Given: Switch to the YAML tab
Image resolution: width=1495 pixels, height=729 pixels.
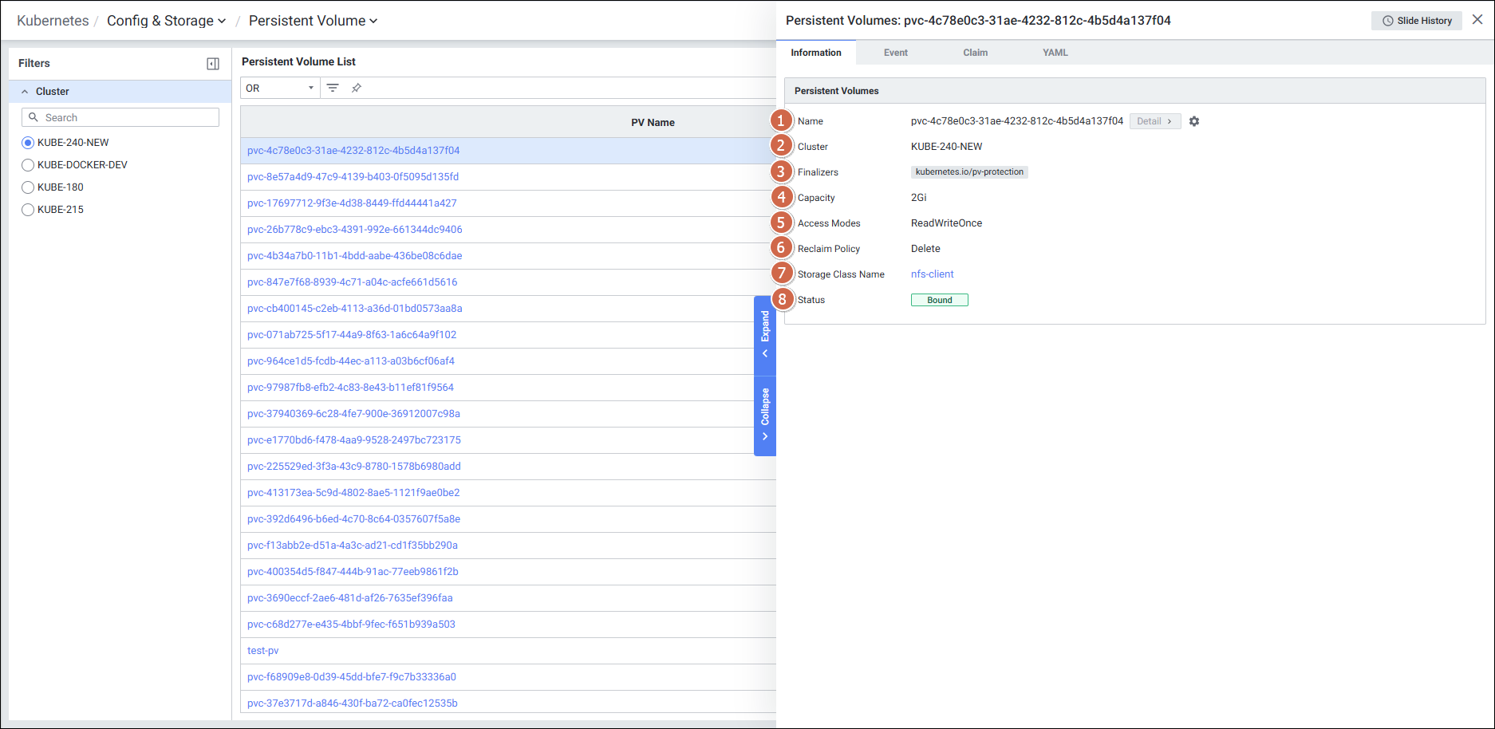Looking at the screenshot, I should 1055,53.
